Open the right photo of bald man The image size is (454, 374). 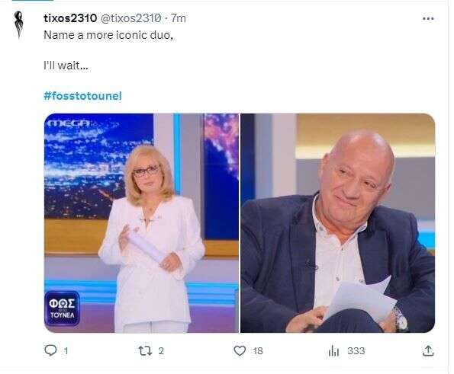pyautogui.click(x=337, y=223)
